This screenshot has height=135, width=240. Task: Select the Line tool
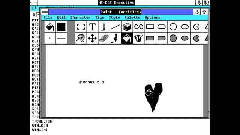[x=115, y=27]
